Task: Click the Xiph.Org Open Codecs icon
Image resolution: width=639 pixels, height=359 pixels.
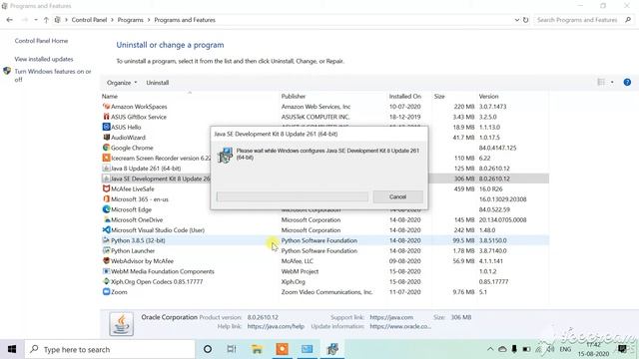Action: [107, 281]
